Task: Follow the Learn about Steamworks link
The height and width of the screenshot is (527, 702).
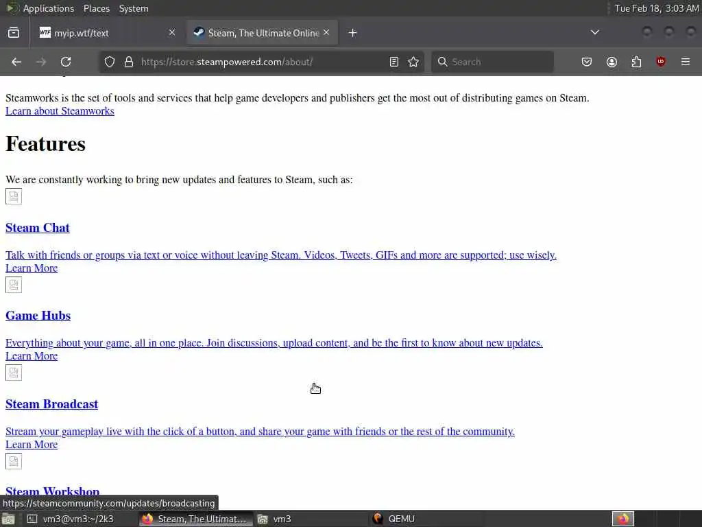Action: click(x=60, y=111)
